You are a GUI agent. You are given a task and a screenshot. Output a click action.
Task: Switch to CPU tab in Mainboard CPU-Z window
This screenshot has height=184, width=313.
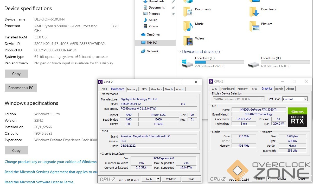tap(104, 89)
